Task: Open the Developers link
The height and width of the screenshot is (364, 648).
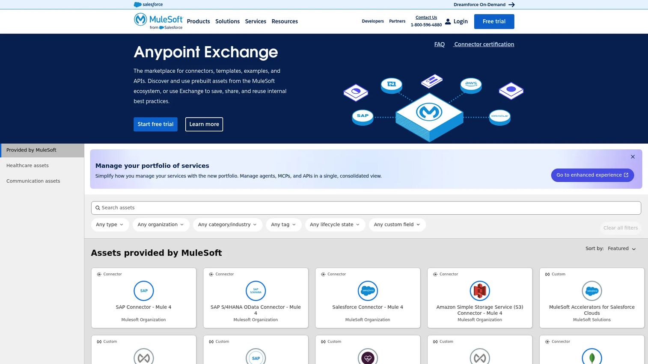Action: click(373, 21)
